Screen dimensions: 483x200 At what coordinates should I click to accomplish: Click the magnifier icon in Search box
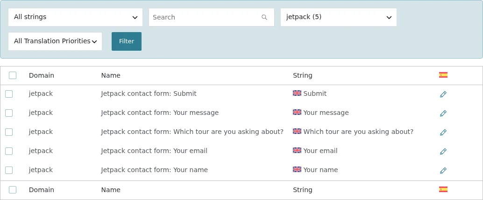pyautogui.click(x=264, y=17)
